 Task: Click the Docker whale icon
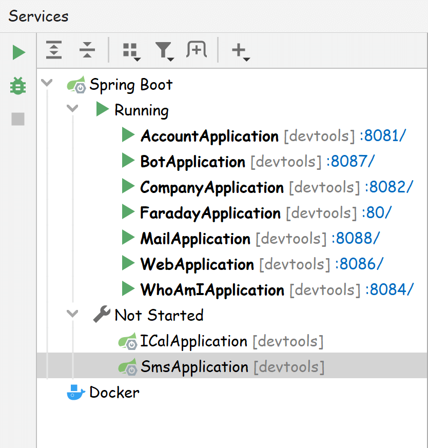click(x=76, y=393)
